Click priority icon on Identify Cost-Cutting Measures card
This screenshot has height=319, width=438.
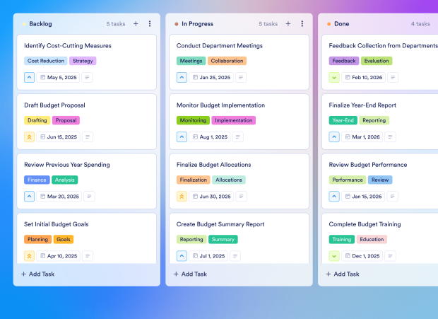[x=29, y=78]
